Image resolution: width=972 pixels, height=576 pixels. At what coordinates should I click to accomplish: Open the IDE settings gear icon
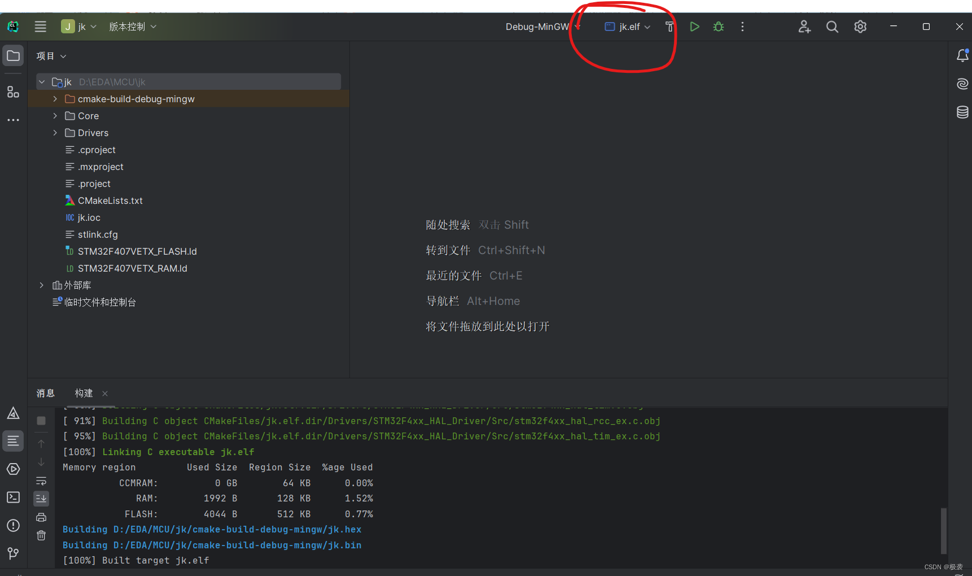(x=860, y=27)
